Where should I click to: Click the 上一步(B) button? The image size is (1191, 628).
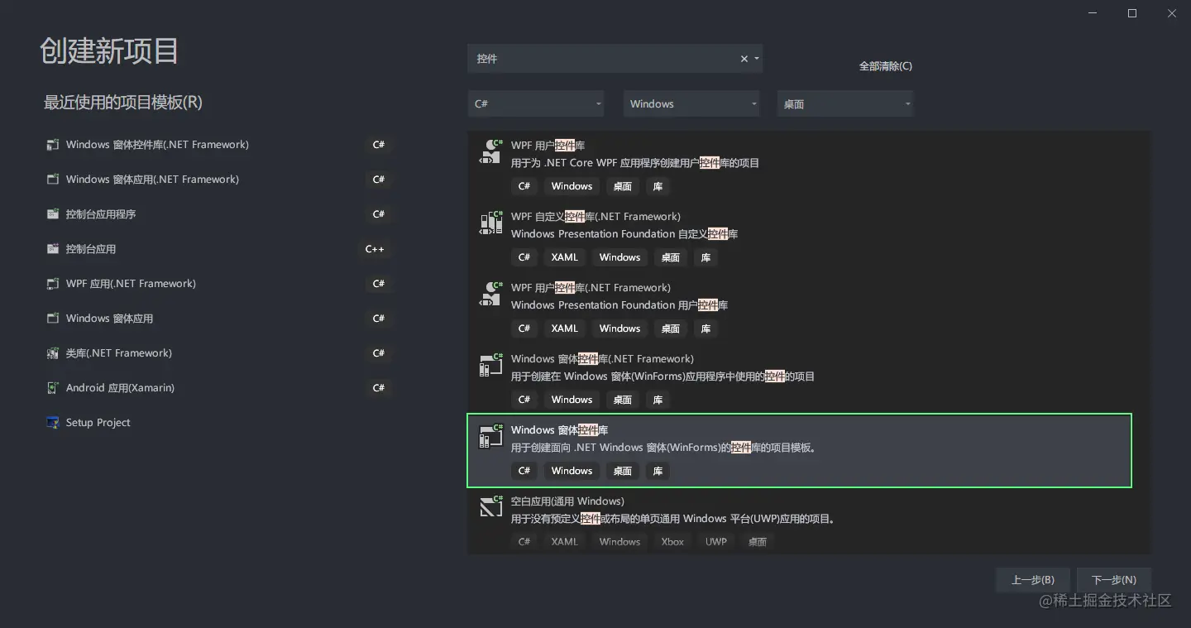coord(1033,580)
